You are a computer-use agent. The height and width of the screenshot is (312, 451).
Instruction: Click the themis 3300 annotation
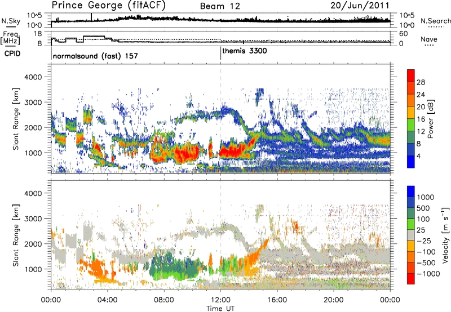point(245,51)
